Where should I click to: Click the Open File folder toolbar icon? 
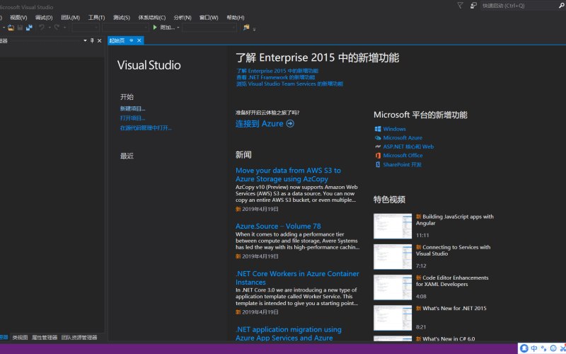tap(11, 28)
